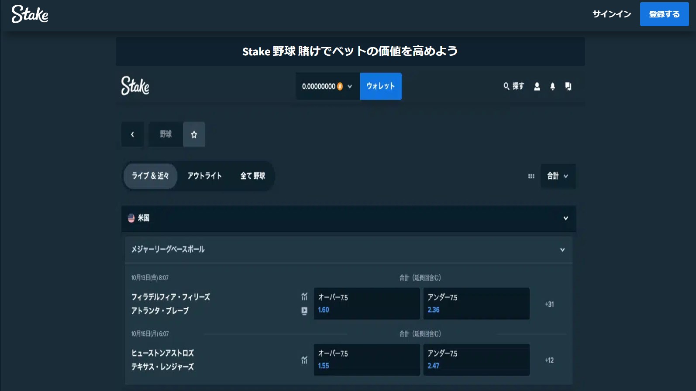Image resolution: width=696 pixels, height=391 pixels.
Task: Click メジャーリーグベースボール league title
Action: [x=168, y=249]
